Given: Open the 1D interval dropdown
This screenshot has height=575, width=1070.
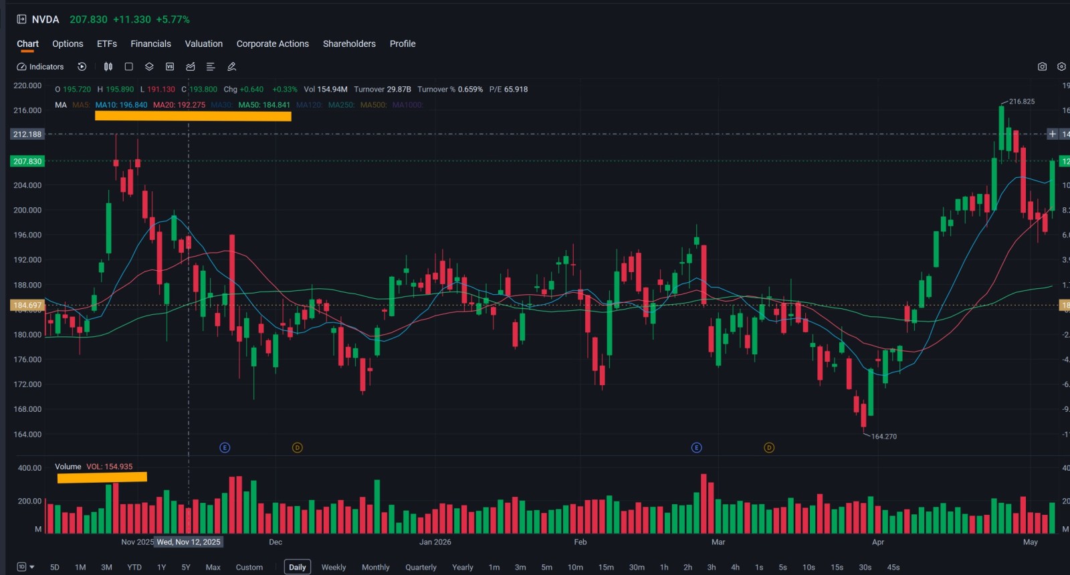Looking at the screenshot, I should coord(25,567).
